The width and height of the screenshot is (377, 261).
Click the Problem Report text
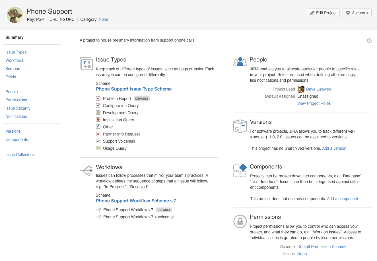pyautogui.click(x=117, y=98)
